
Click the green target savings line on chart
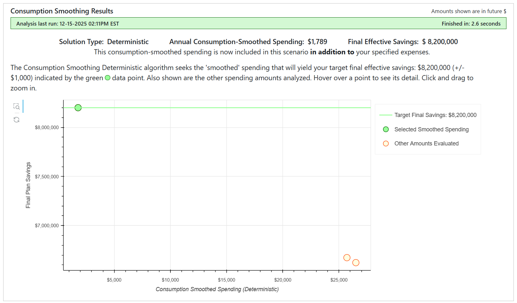pyautogui.click(x=224, y=108)
